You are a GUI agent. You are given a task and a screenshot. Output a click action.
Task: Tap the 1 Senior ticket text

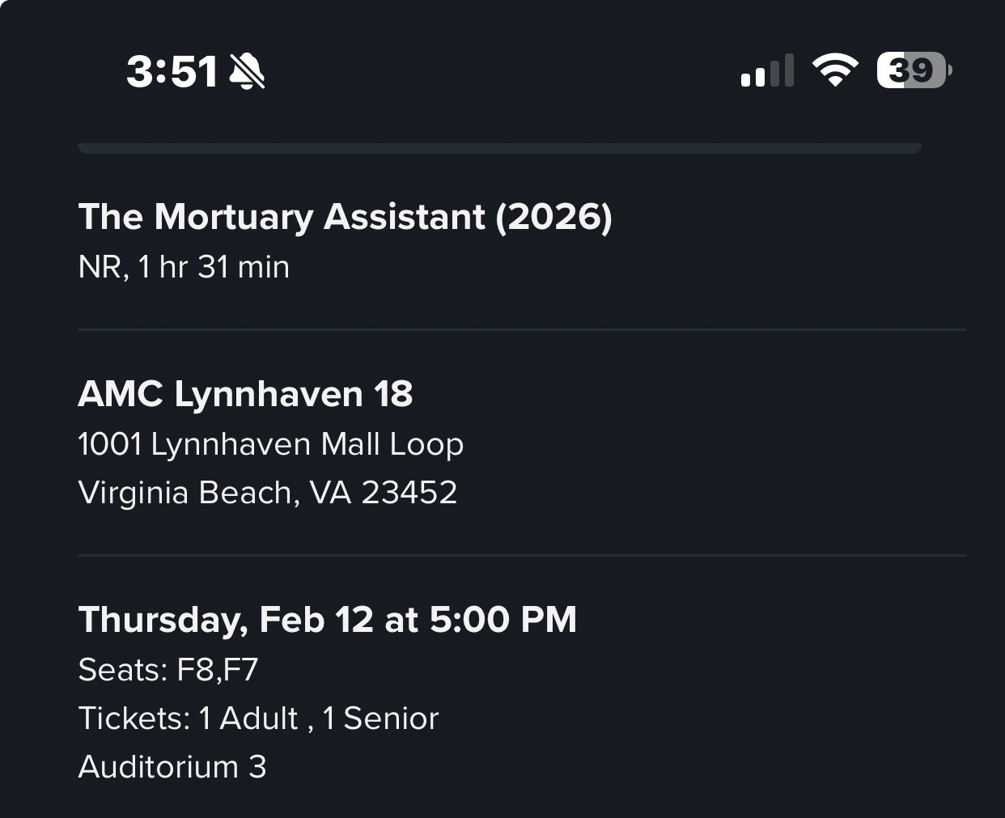[x=380, y=718]
